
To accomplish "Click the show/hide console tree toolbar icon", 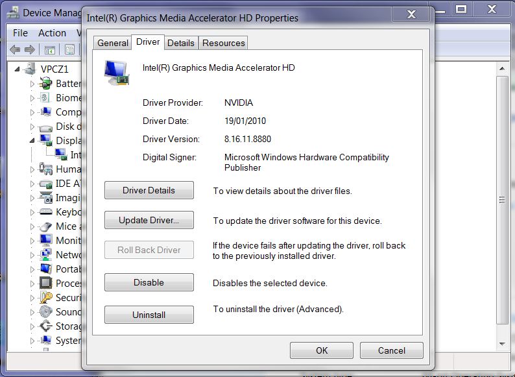I will coord(49,51).
